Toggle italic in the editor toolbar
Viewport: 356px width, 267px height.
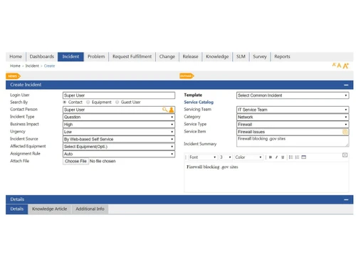tap(276, 157)
